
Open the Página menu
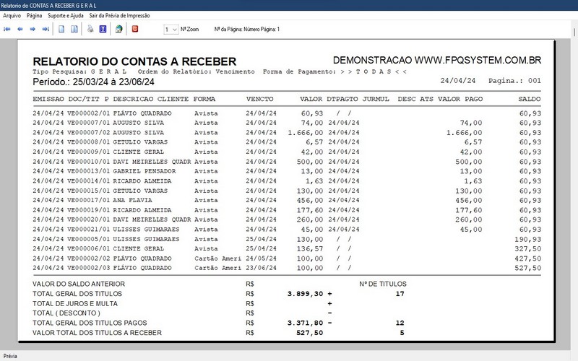point(34,15)
